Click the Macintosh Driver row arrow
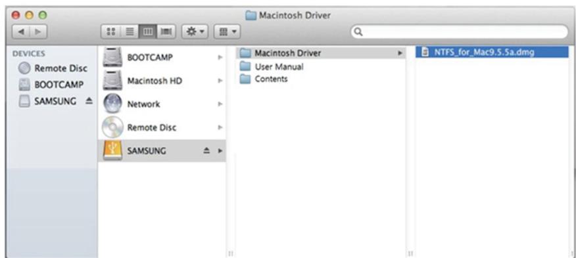 click(x=400, y=54)
